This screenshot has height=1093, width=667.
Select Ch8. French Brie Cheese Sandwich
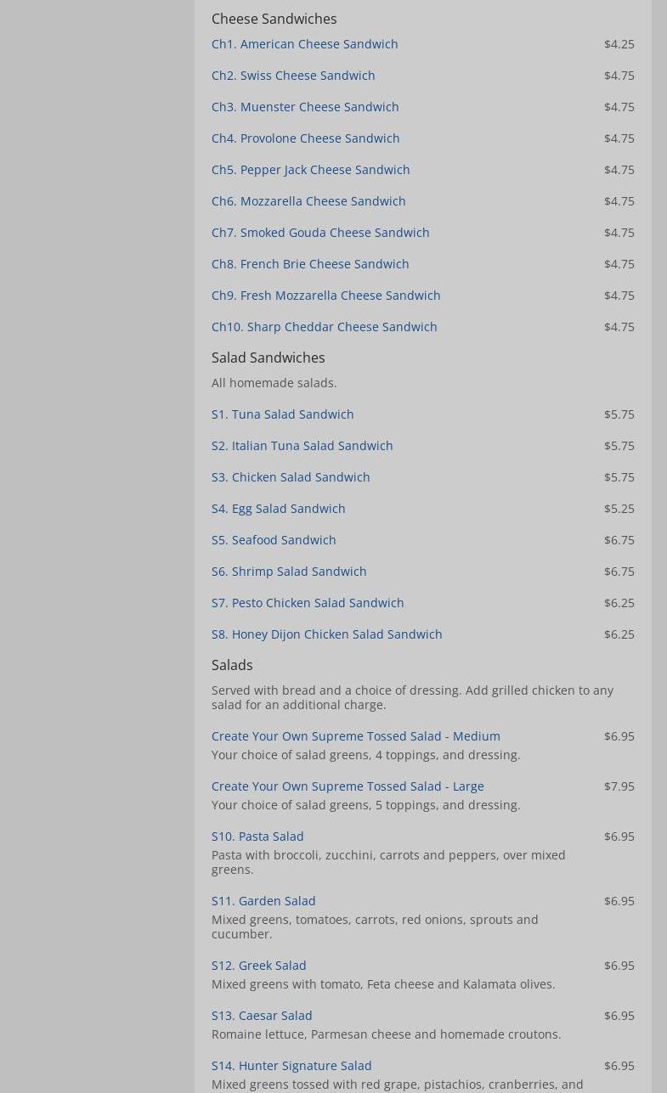coord(310,264)
